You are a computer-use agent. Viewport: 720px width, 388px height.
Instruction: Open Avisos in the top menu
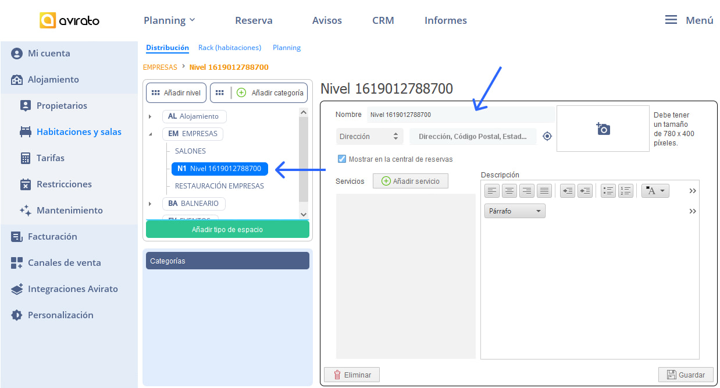327,20
